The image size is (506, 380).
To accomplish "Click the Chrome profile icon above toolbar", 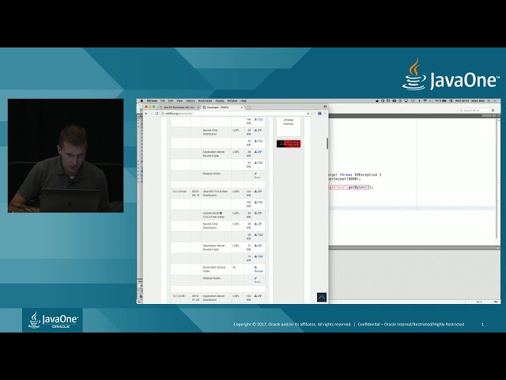I will [x=325, y=107].
